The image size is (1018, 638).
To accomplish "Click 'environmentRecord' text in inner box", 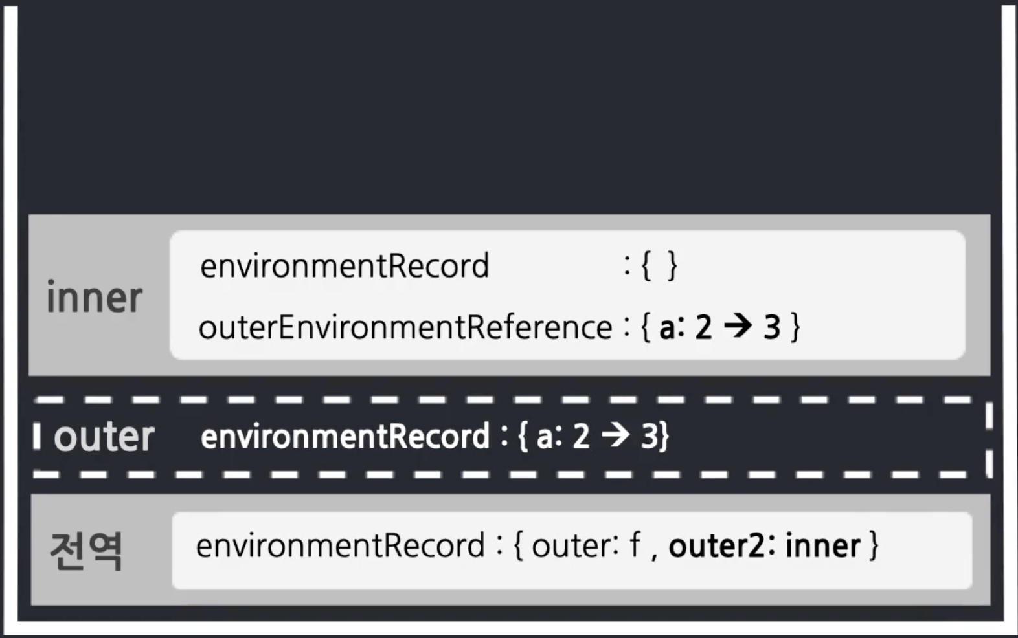I will (345, 266).
